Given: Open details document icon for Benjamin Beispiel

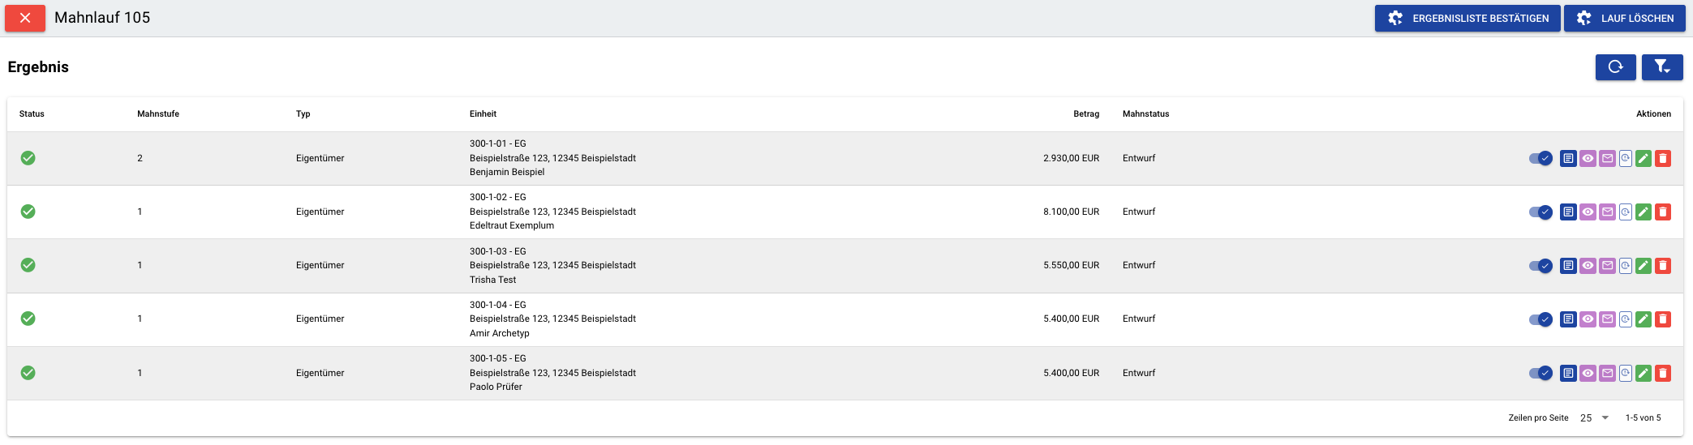Looking at the screenshot, I should pyautogui.click(x=1568, y=159).
